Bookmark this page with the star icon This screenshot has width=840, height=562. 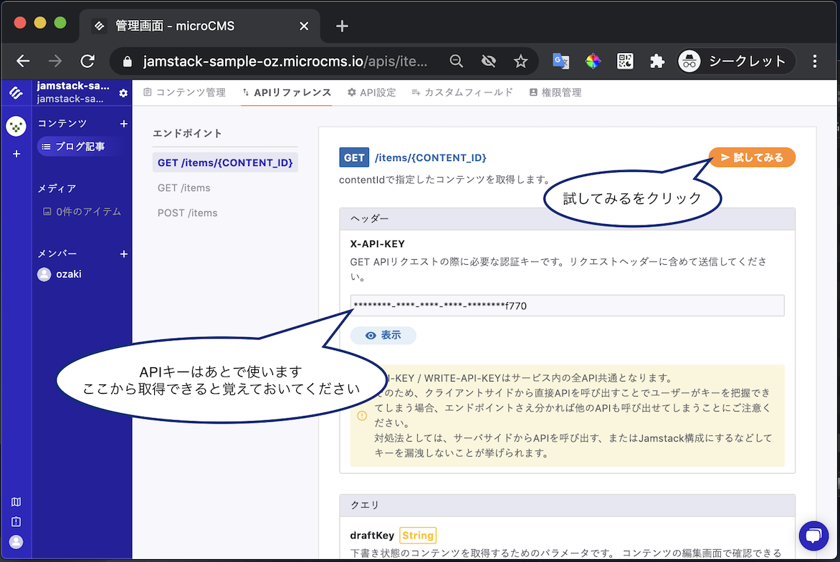[x=521, y=61]
